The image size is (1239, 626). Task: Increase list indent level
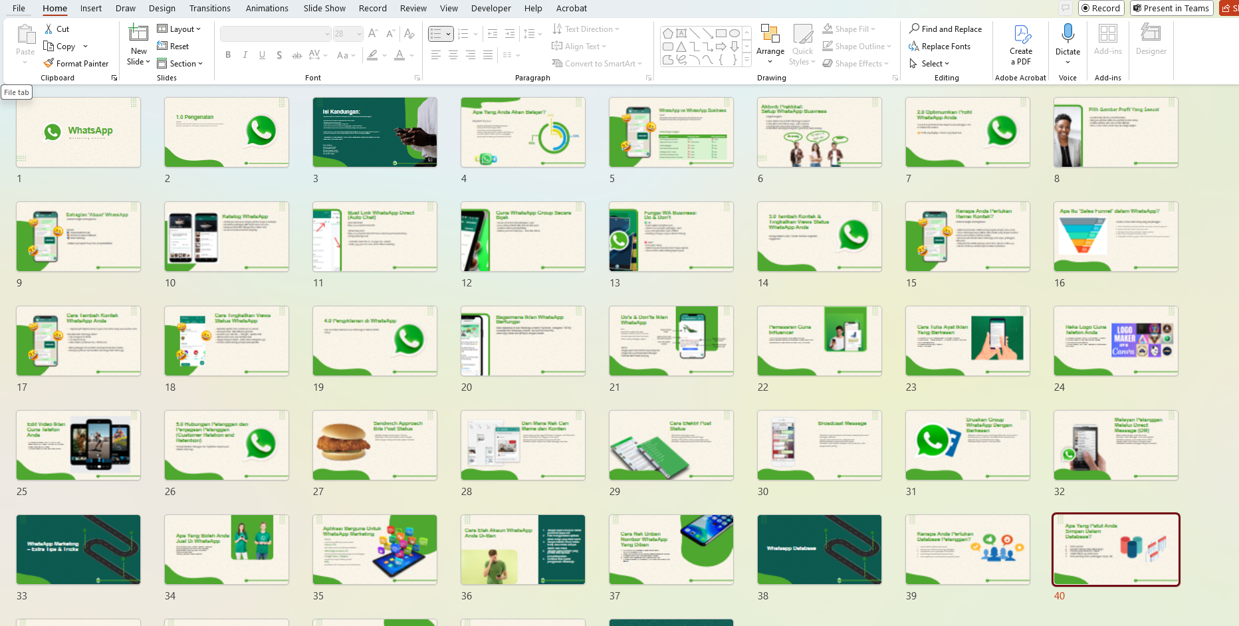point(510,33)
